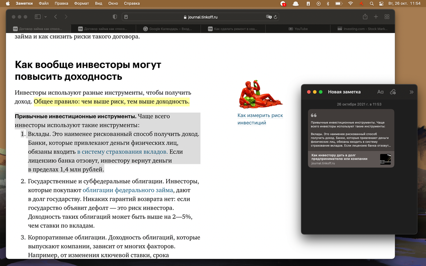Open Safari tab groups dropdown arrow

tap(45, 17)
